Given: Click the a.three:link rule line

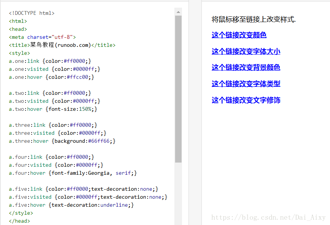Looking at the screenshot, I should (x=53, y=125).
